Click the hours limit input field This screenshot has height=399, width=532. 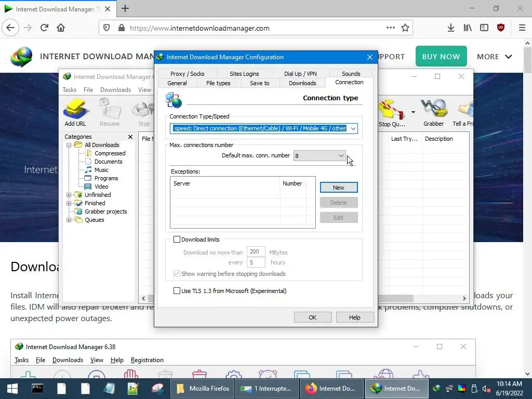256,262
